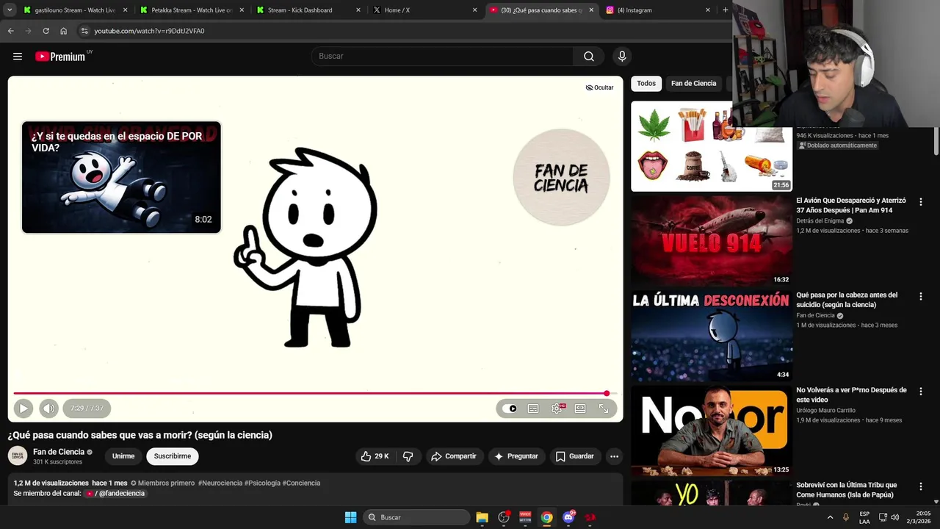Open options for No Volverás video
940x529 pixels.
920,391
